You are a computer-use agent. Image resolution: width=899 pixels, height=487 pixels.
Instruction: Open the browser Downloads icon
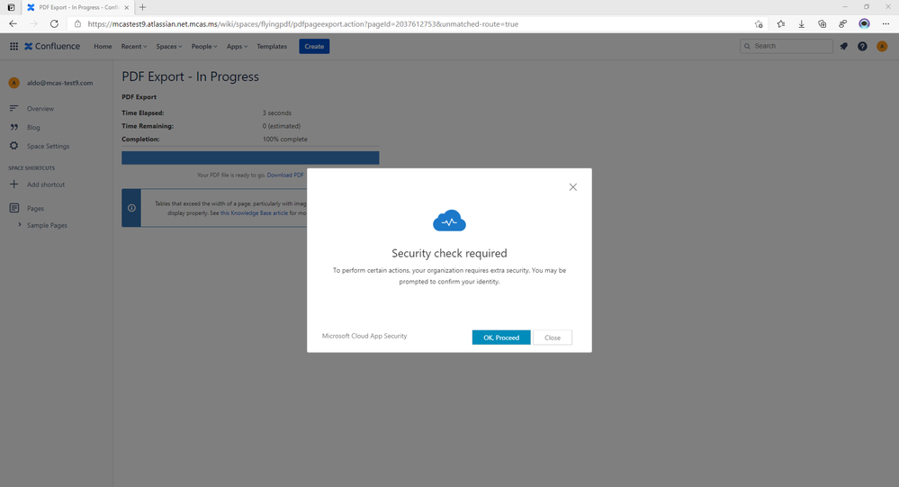pyautogui.click(x=802, y=24)
